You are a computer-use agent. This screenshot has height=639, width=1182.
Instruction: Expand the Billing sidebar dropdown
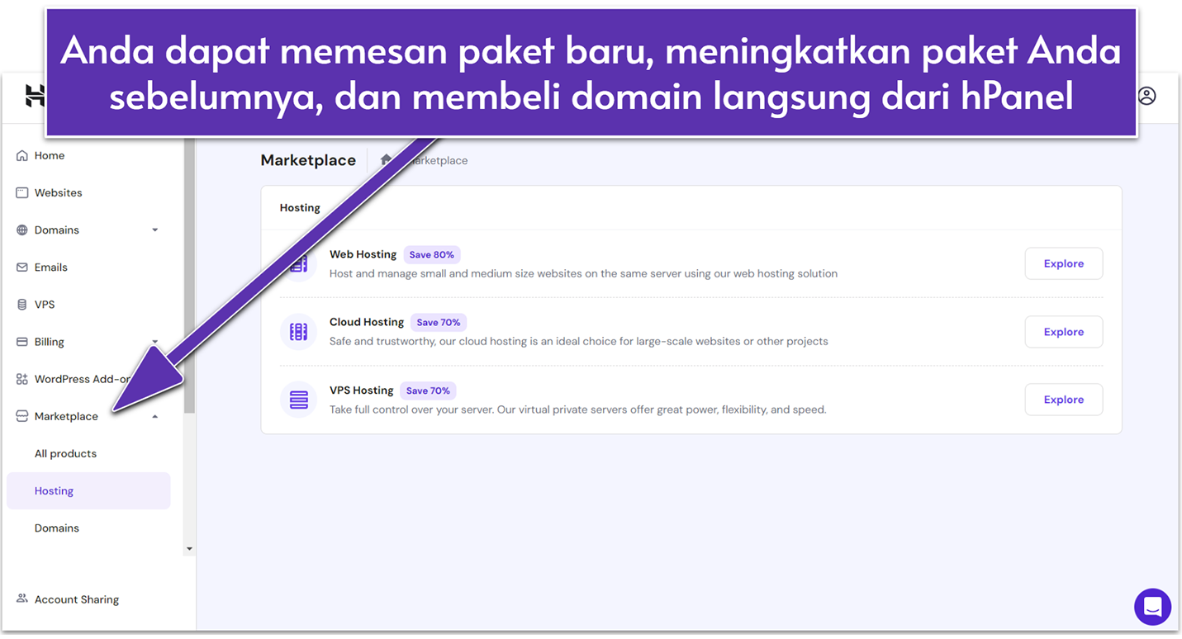click(155, 341)
